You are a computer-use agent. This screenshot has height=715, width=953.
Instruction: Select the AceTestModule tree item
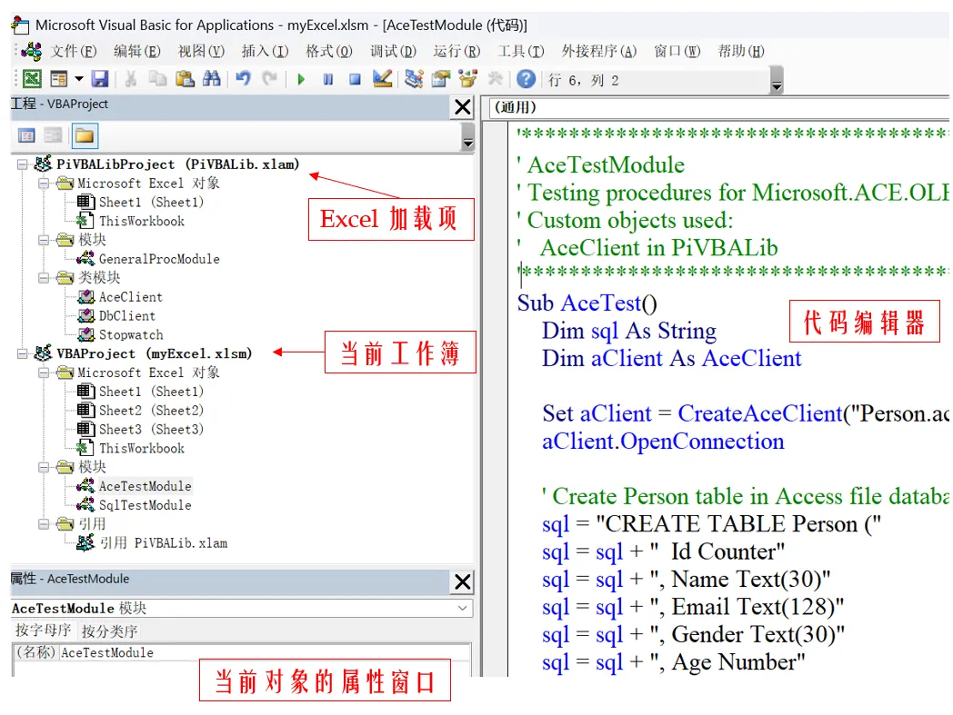[145, 486]
